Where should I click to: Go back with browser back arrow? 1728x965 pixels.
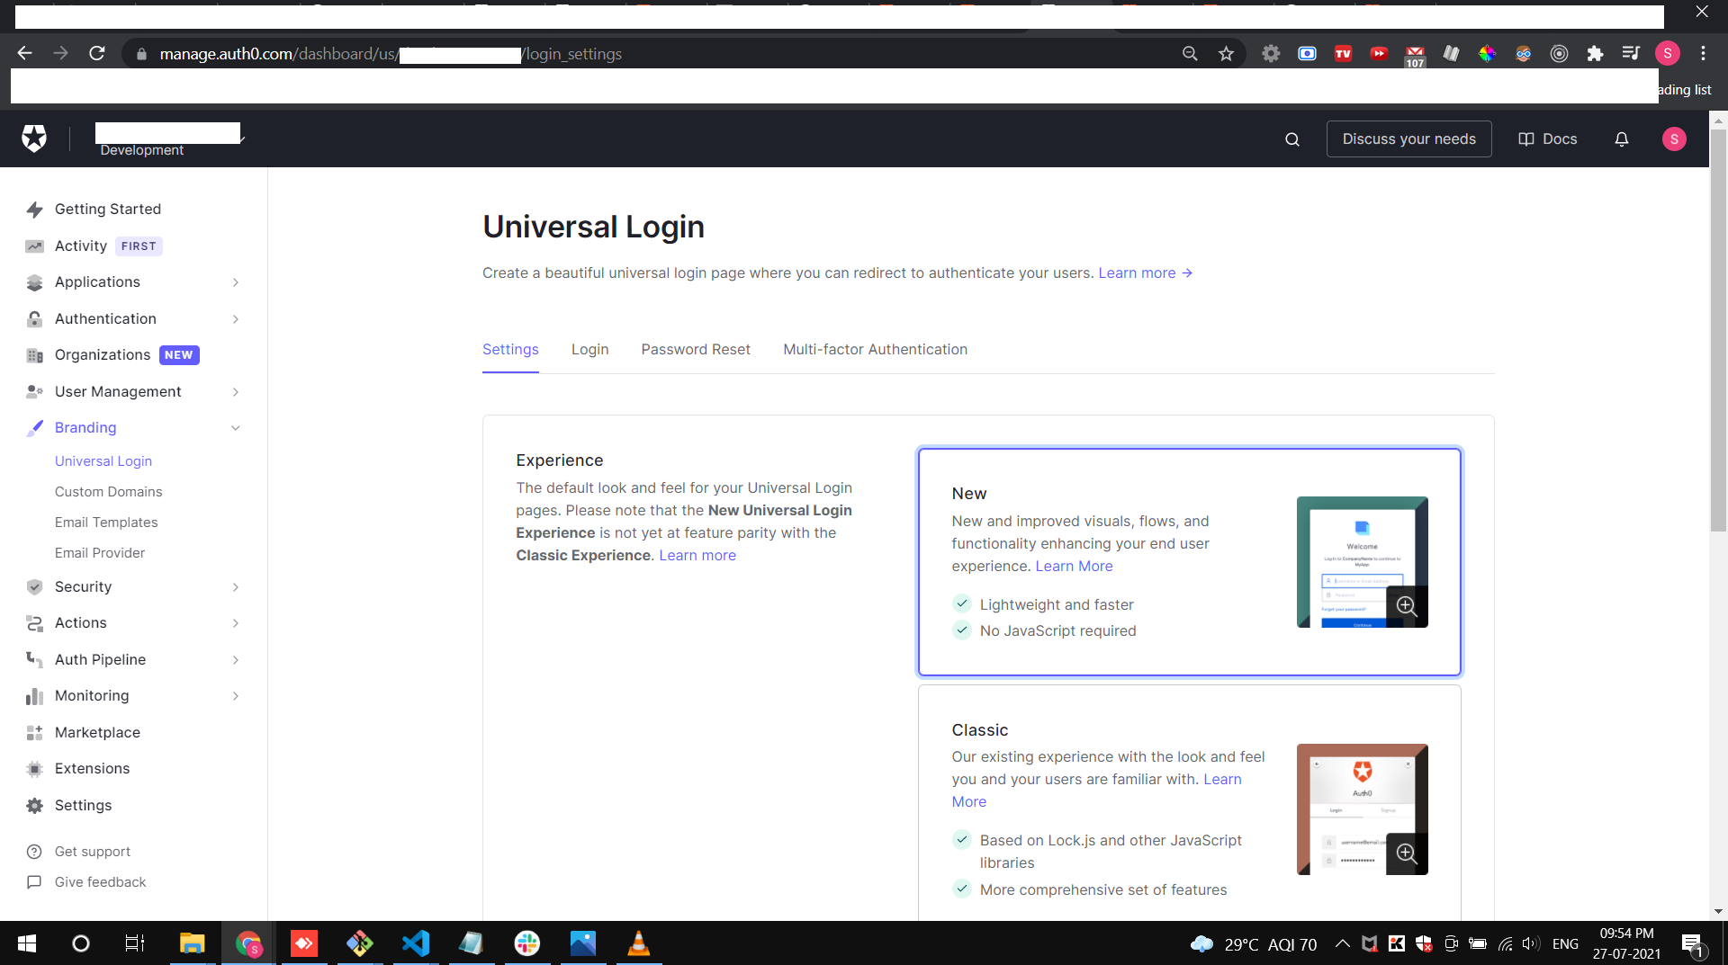[24, 54]
